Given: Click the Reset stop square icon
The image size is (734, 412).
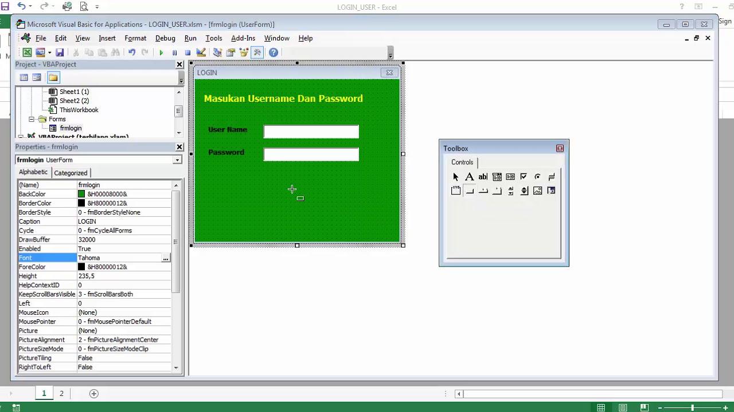Looking at the screenshot, I should point(188,52).
